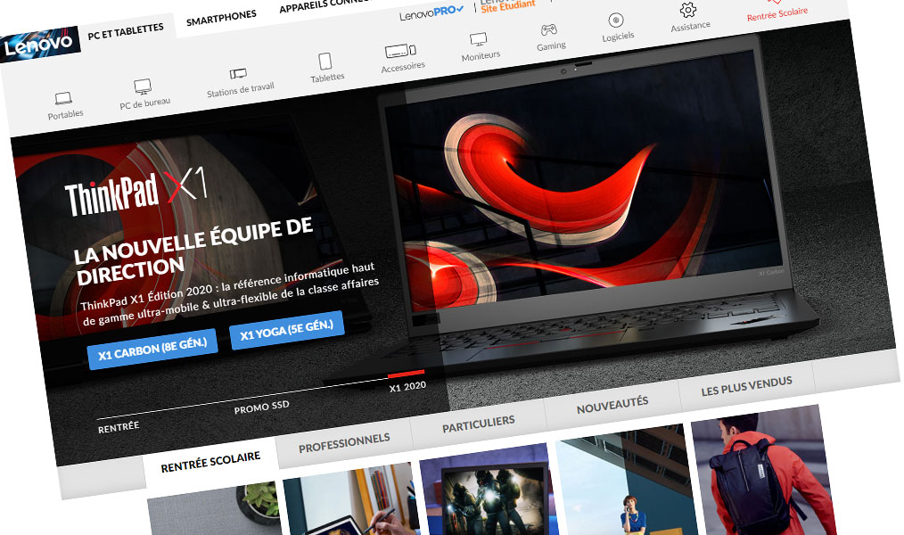Click the X1 CARBON (8E GÉN.) button
The width and height of the screenshot is (904, 535).
152,349
